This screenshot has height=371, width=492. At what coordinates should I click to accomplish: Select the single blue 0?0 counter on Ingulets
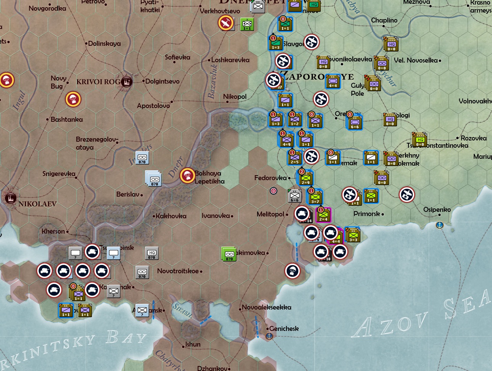click(x=142, y=158)
